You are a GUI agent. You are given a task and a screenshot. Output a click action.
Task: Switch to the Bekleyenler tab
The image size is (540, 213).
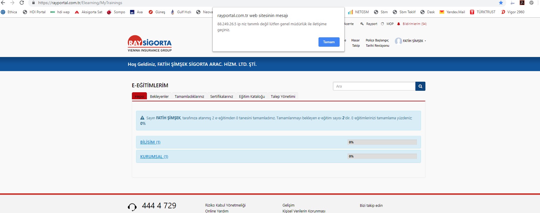tap(159, 96)
